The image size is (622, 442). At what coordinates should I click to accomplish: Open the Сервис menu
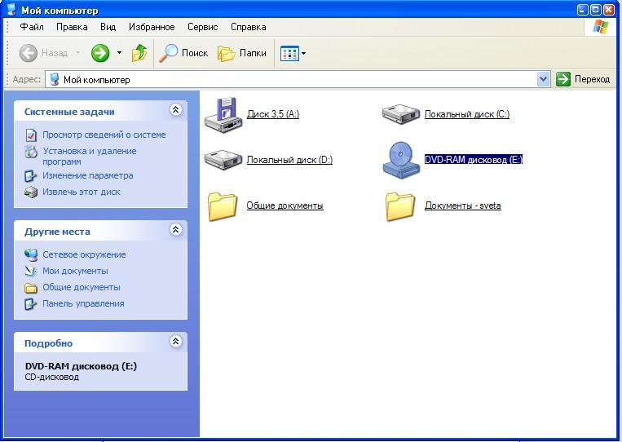click(x=203, y=27)
